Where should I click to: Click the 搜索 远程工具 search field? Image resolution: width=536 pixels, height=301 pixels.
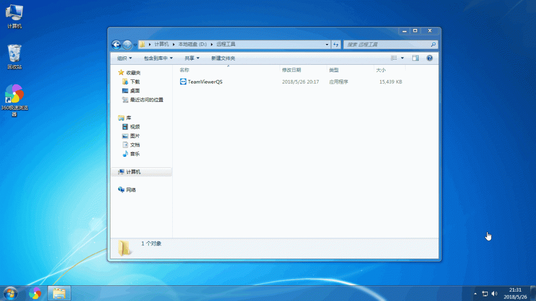point(387,45)
